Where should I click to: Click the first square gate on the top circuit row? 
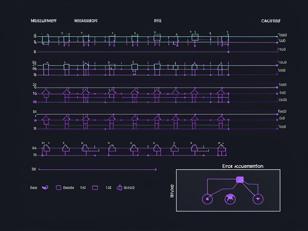[x=45, y=39]
